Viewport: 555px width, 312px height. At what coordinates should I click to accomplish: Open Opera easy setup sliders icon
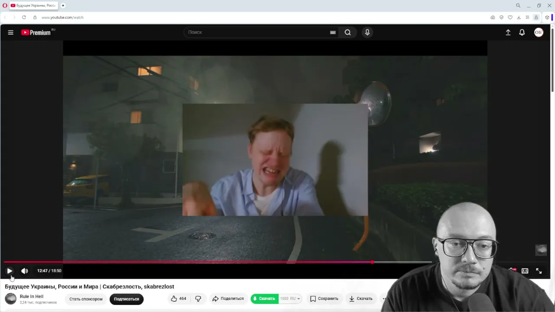(x=527, y=17)
